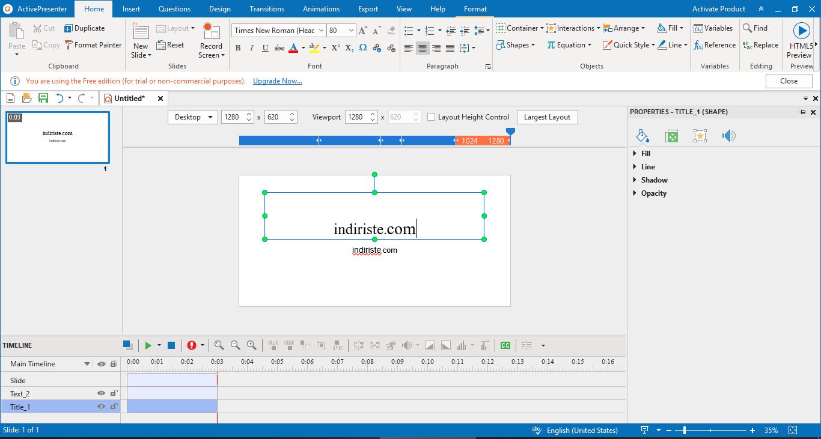The width and height of the screenshot is (821, 439).
Task: Apply superscript formatting
Action: [x=335, y=48]
